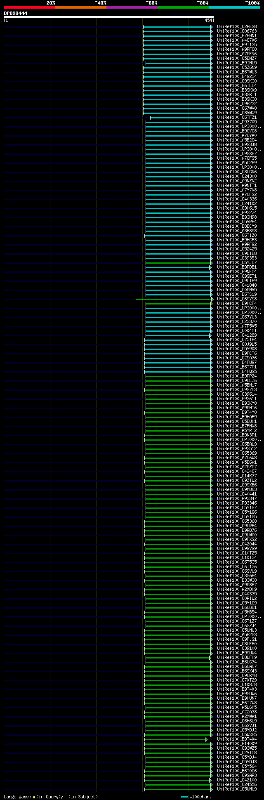This screenshot has width=264, height=800.
Task: Click the 454 query length label
Action: 208,20
